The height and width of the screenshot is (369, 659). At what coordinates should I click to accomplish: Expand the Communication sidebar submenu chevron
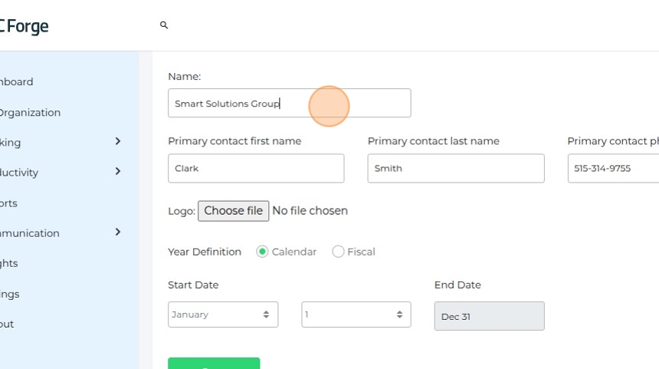(x=118, y=232)
